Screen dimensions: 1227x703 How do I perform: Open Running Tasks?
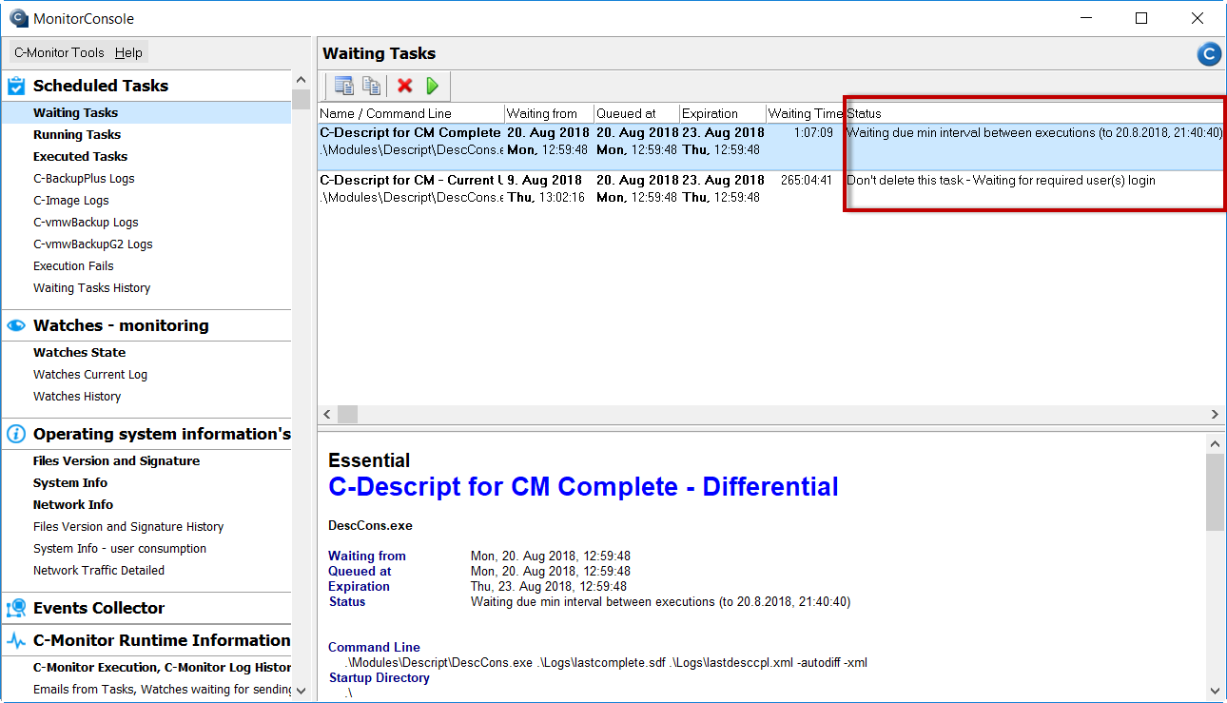[x=77, y=135]
